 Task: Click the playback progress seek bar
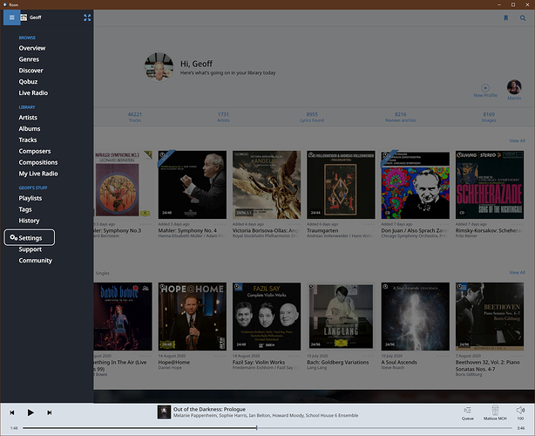pos(267,428)
